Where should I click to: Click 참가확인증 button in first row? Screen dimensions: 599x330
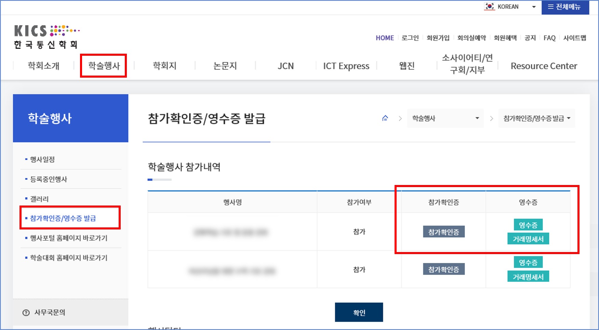coord(443,232)
